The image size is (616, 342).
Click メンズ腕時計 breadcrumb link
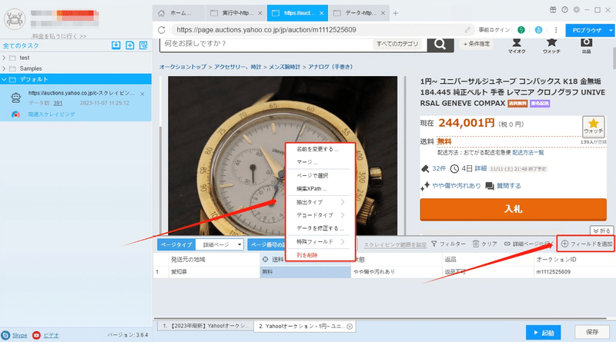[284, 67]
